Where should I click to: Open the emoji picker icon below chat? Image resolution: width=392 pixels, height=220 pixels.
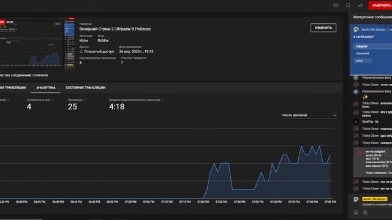click(x=356, y=213)
